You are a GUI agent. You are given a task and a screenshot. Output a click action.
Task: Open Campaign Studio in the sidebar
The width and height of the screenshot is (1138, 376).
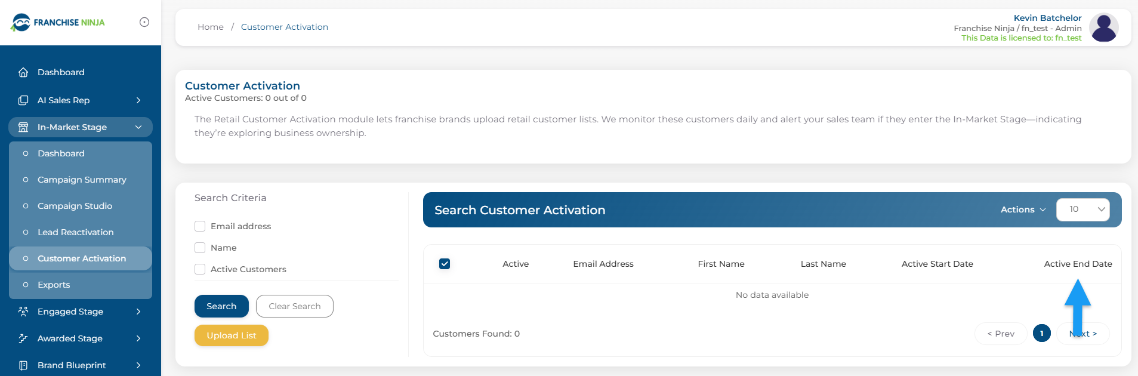(75, 206)
